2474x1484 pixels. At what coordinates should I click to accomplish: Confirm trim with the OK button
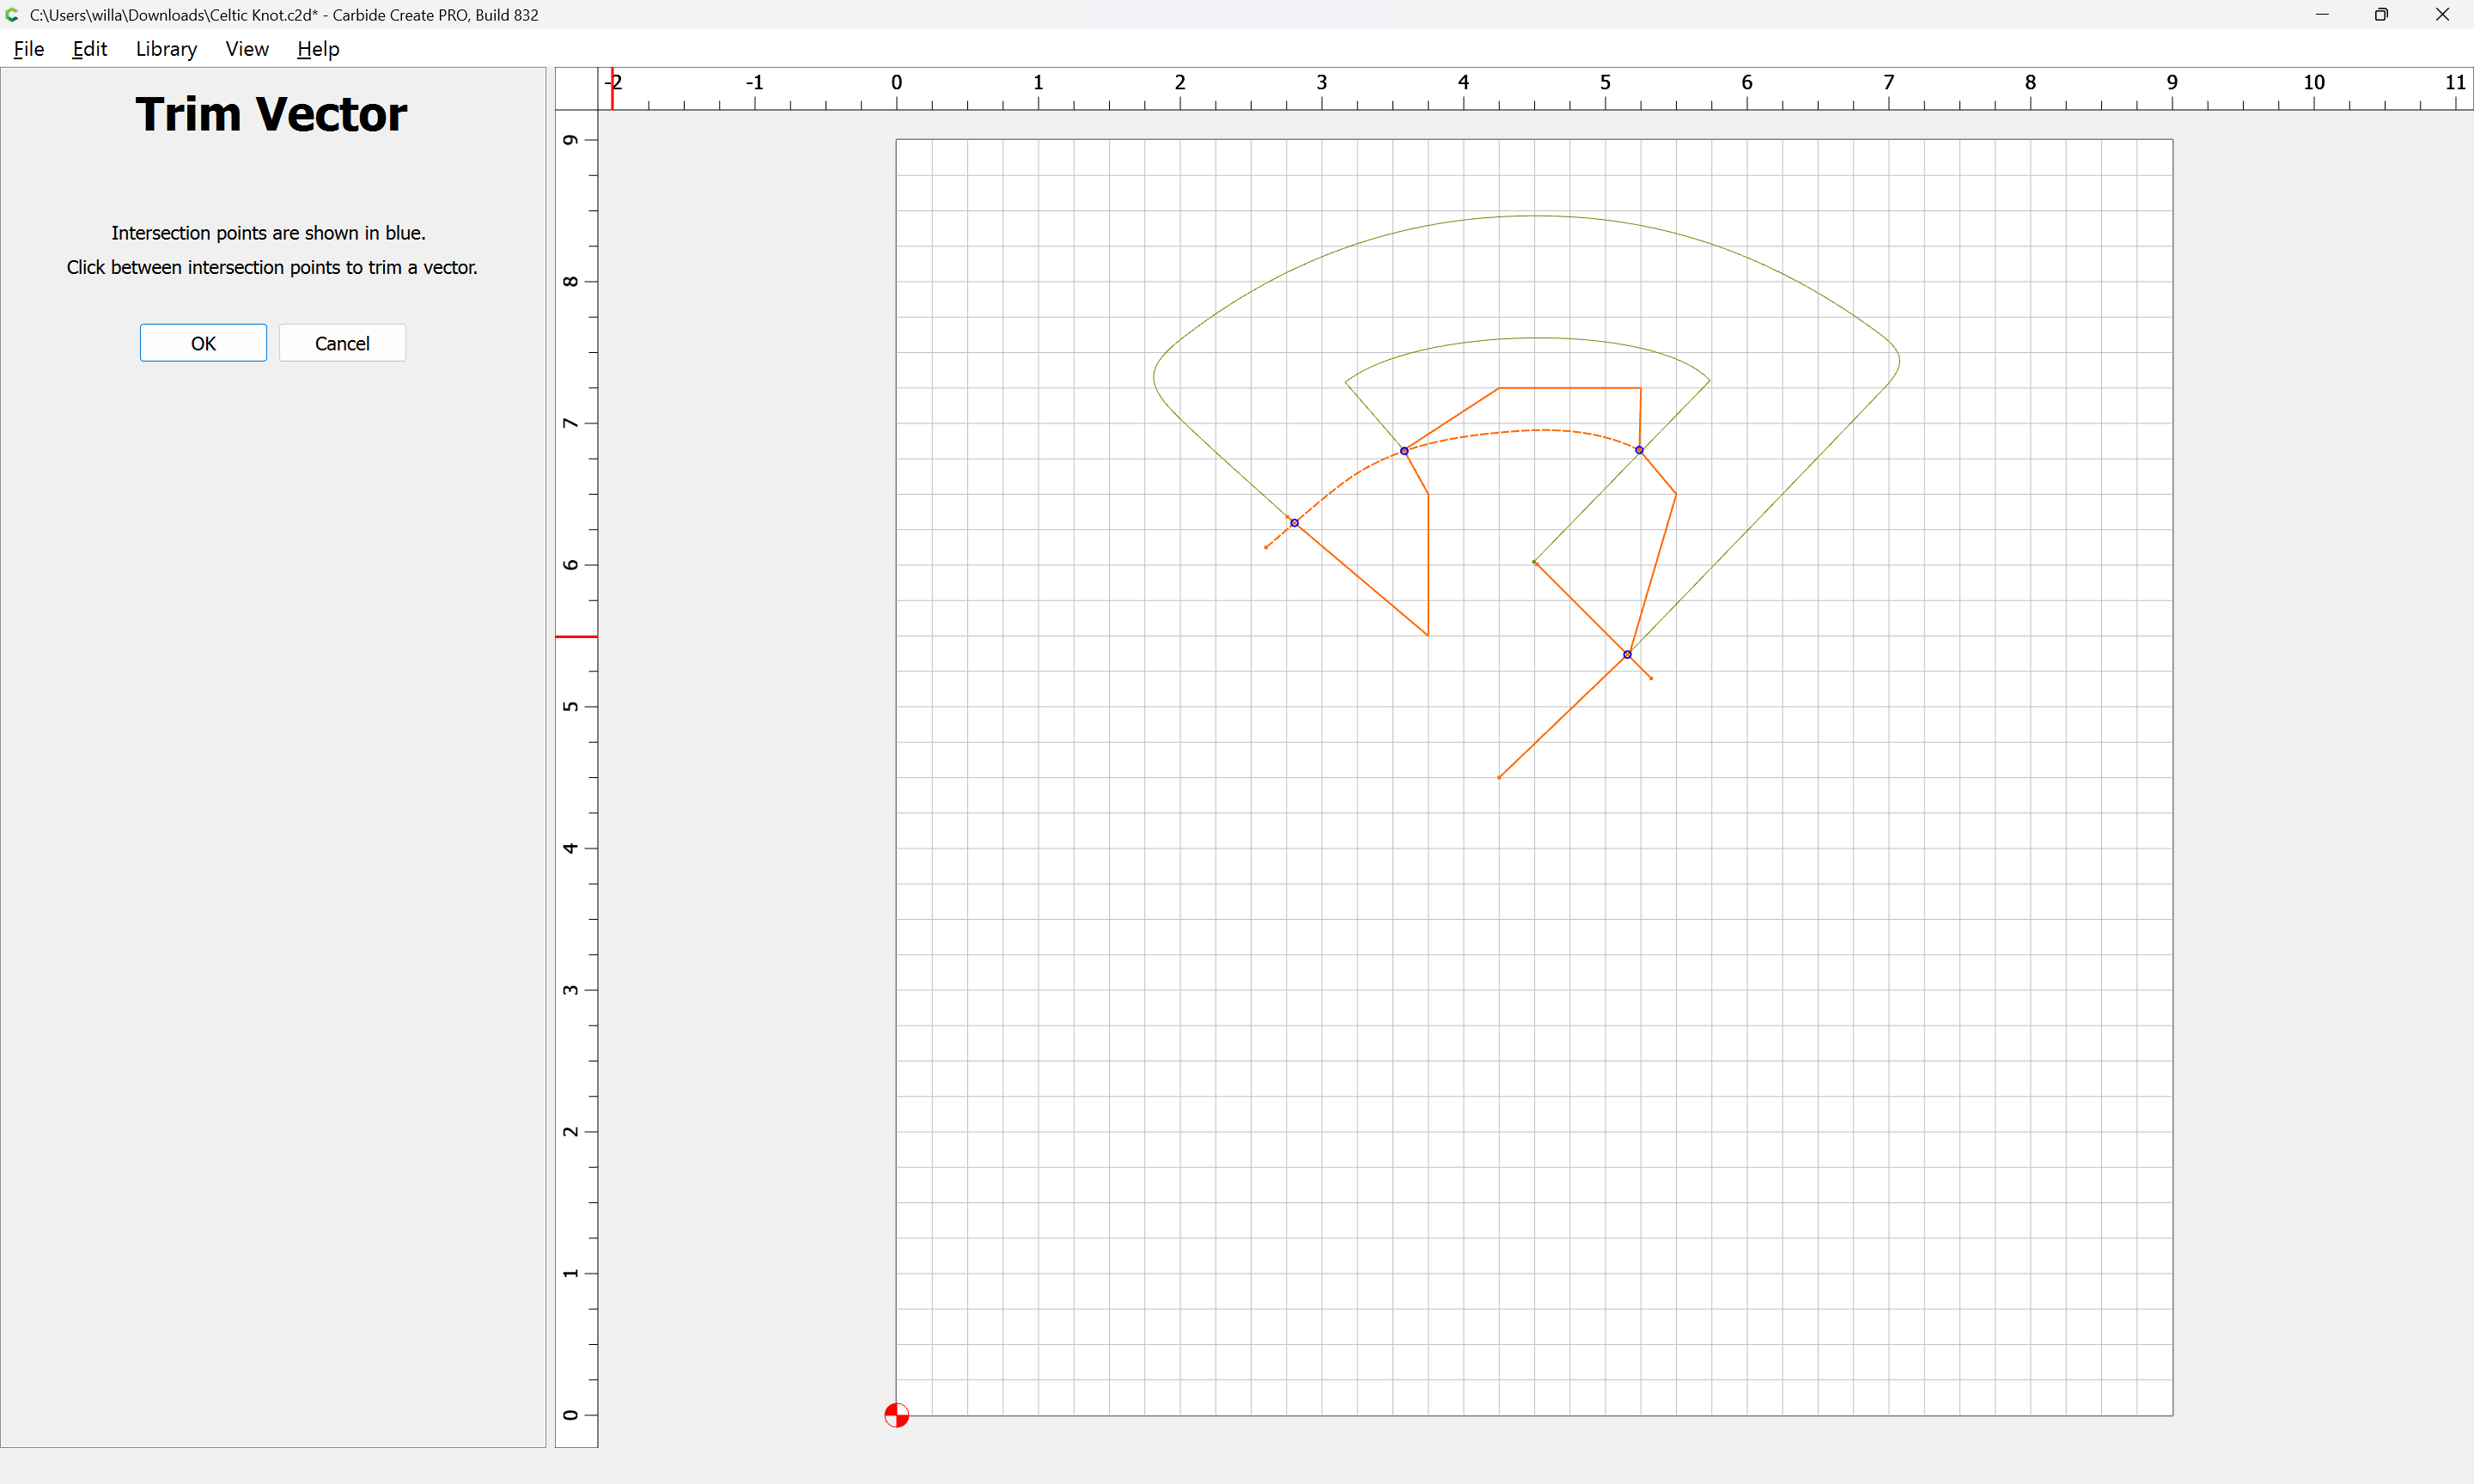[x=203, y=343]
